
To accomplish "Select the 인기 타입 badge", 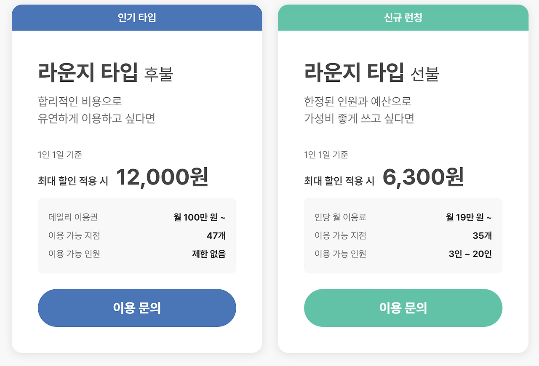I will pyautogui.click(x=136, y=18).
